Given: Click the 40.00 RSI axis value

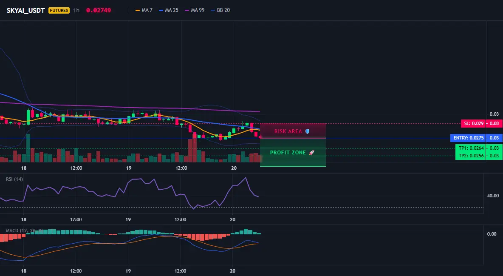Looking at the screenshot, I should (493, 196).
